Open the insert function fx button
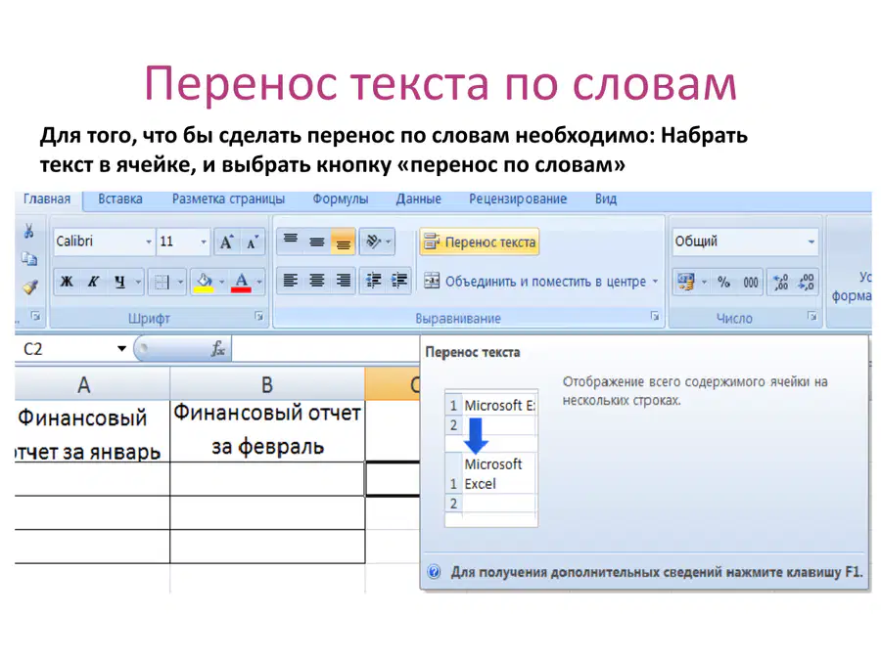The width and height of the screenshot is (881, 660). (x=218, y=348)
